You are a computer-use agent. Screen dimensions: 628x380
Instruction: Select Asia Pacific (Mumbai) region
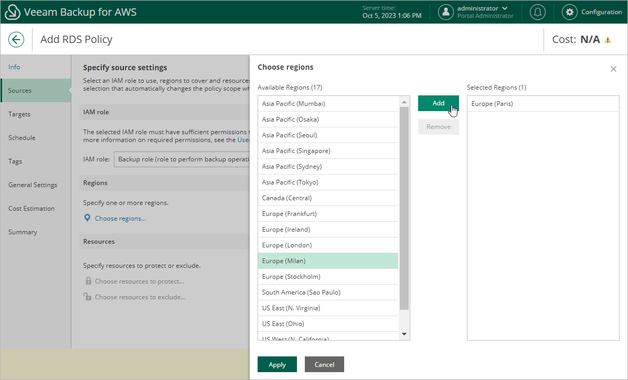[x=328, y=104]
